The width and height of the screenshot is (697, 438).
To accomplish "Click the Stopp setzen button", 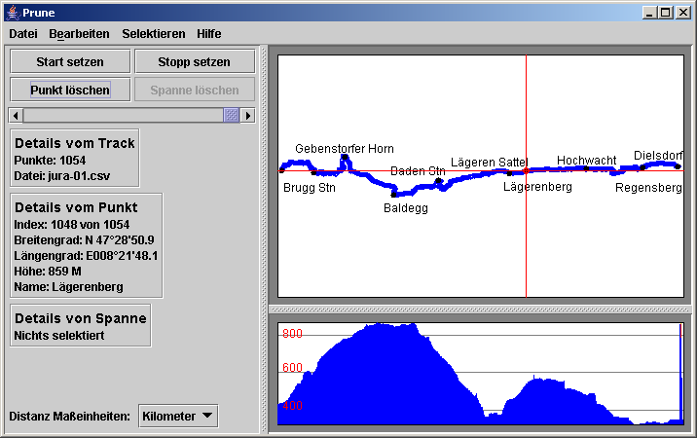I will coord(195,61).
